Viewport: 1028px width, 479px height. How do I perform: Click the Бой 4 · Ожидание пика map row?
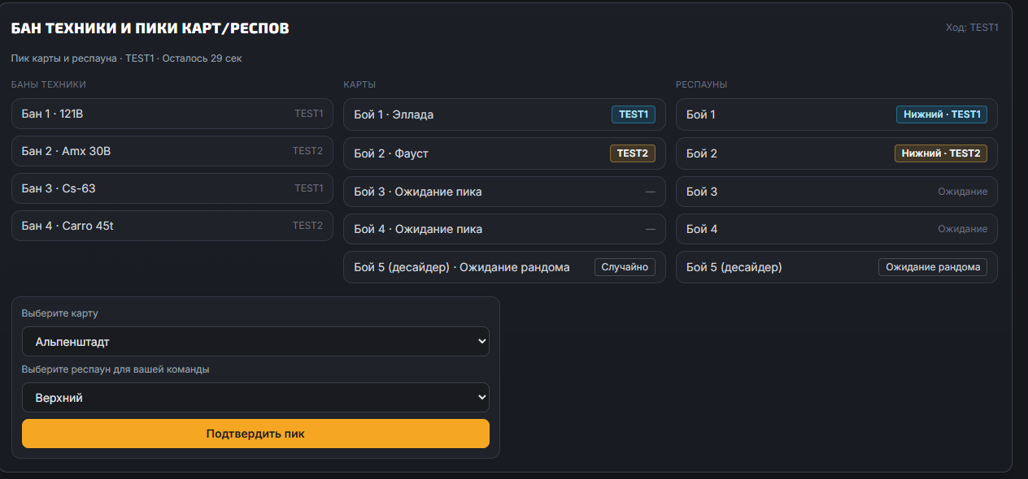click(504, 229)
